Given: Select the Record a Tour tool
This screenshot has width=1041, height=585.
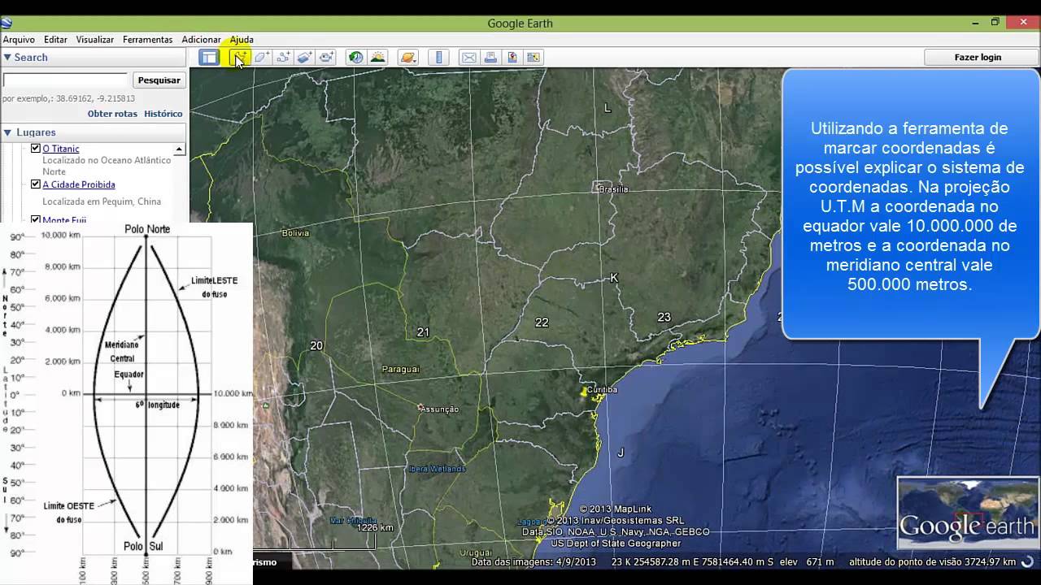Looking at the screenshot, I should point(326,57).
